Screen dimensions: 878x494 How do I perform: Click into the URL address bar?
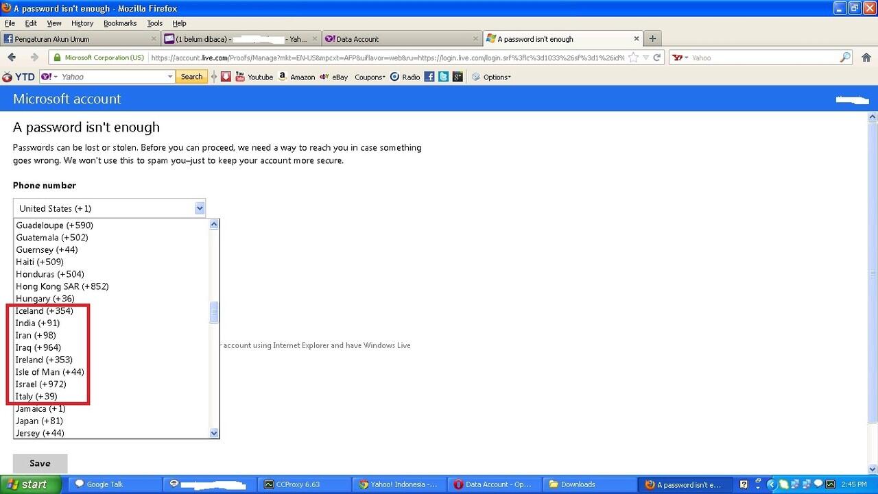[x=388, y=58]
